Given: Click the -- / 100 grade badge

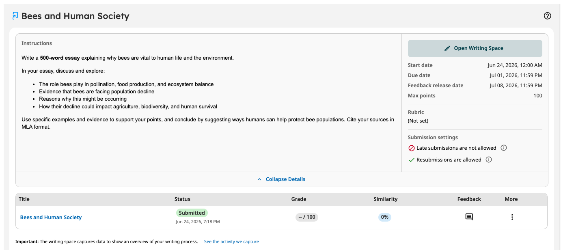Looking at the screenshot, I should (x=307, y=217).
